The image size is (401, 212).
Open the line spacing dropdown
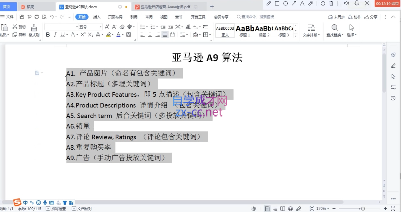click(187, 35)
